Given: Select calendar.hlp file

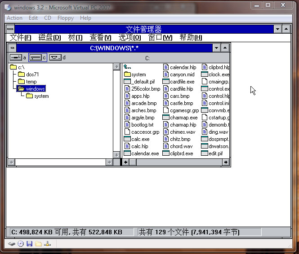Looking at the screenshot, I should tap(180, 67).
